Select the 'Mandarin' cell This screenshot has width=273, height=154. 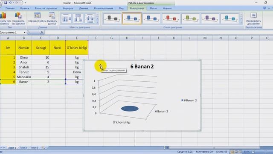pyautogui.click(x=24, y=77)
